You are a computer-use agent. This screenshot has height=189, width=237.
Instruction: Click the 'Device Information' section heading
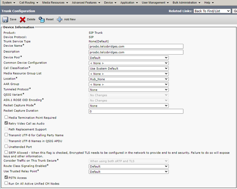tap(19, 27)
